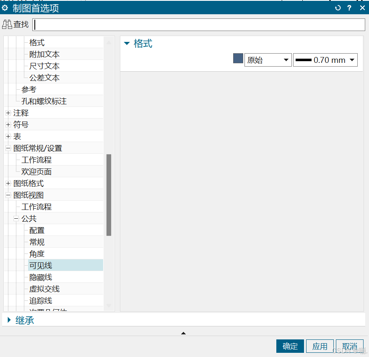This screenshot has width=369, height=357.
Task: Select 常规 tree item
Action: tap(37, 242)
